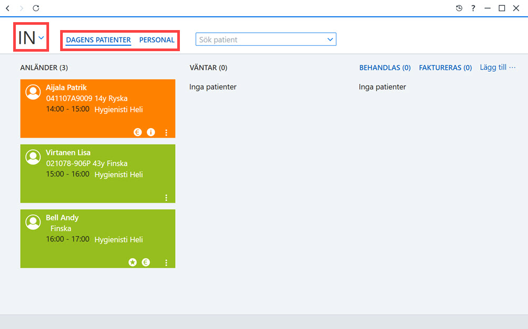Viewport: 528px width, 329px height.
Task: Switch to the PERSONAL tab
Action: (x=157, y=40)
